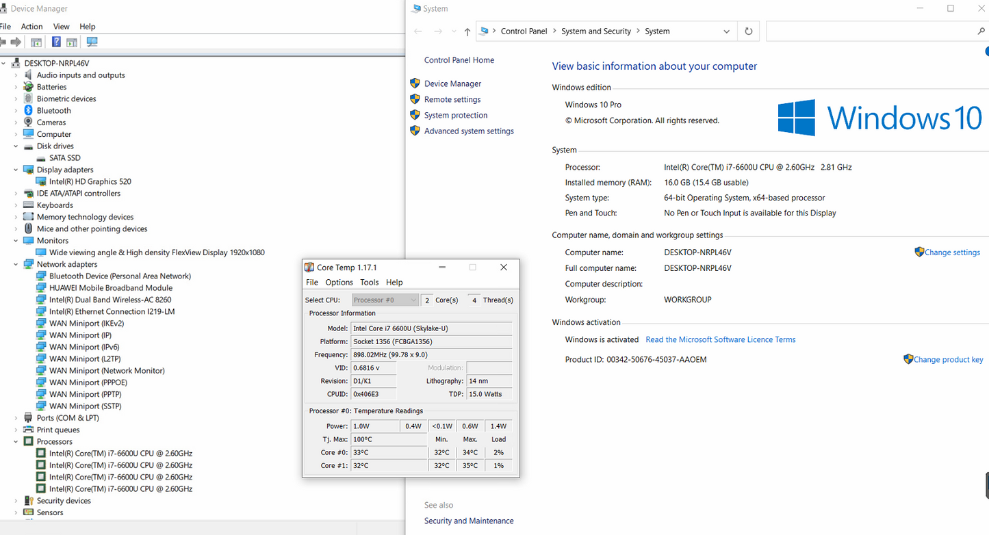This screenshot has width=989, height=535.
Task: Click Device Manager link in Control Panel sidebar
Action: (x=452, y=83)
